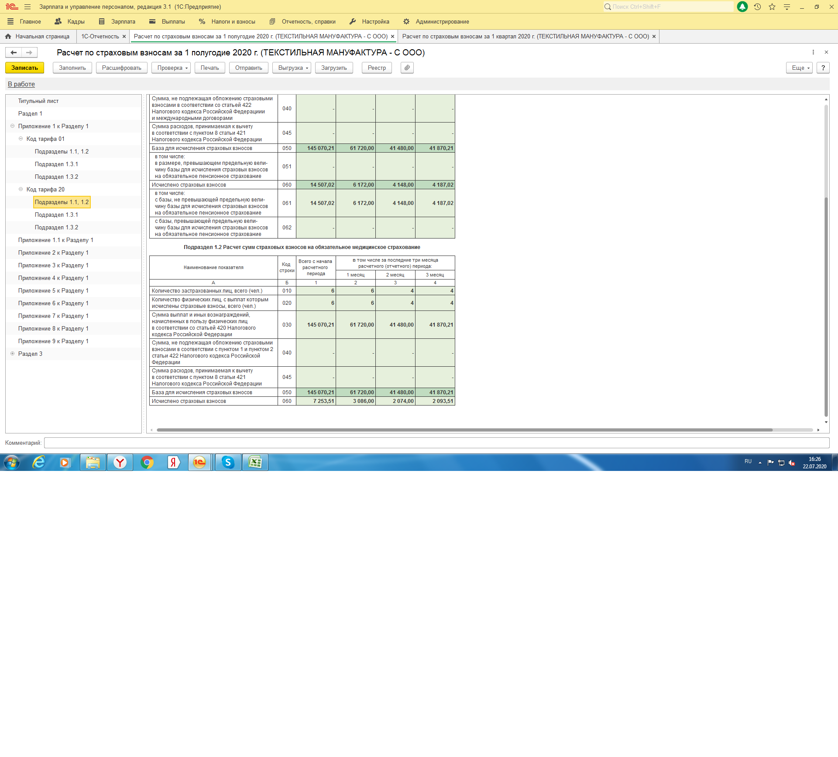
Task: Click the muted volume tray icon
Action: pyautogui.click(x=792, y=463)
